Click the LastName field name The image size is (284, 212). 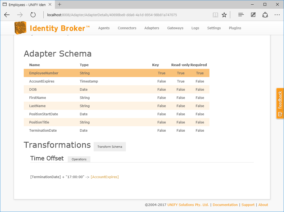pos(37,106)
